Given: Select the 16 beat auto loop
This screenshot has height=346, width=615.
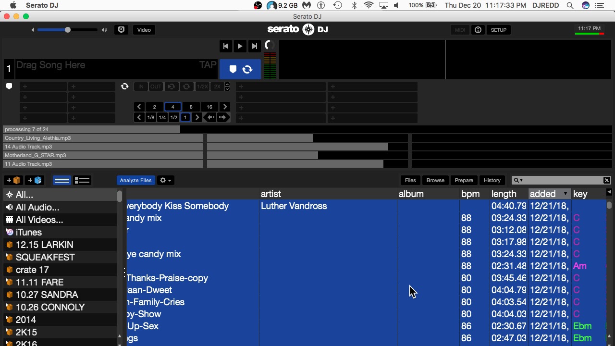Looking at the screenshot, I should 209,107.
